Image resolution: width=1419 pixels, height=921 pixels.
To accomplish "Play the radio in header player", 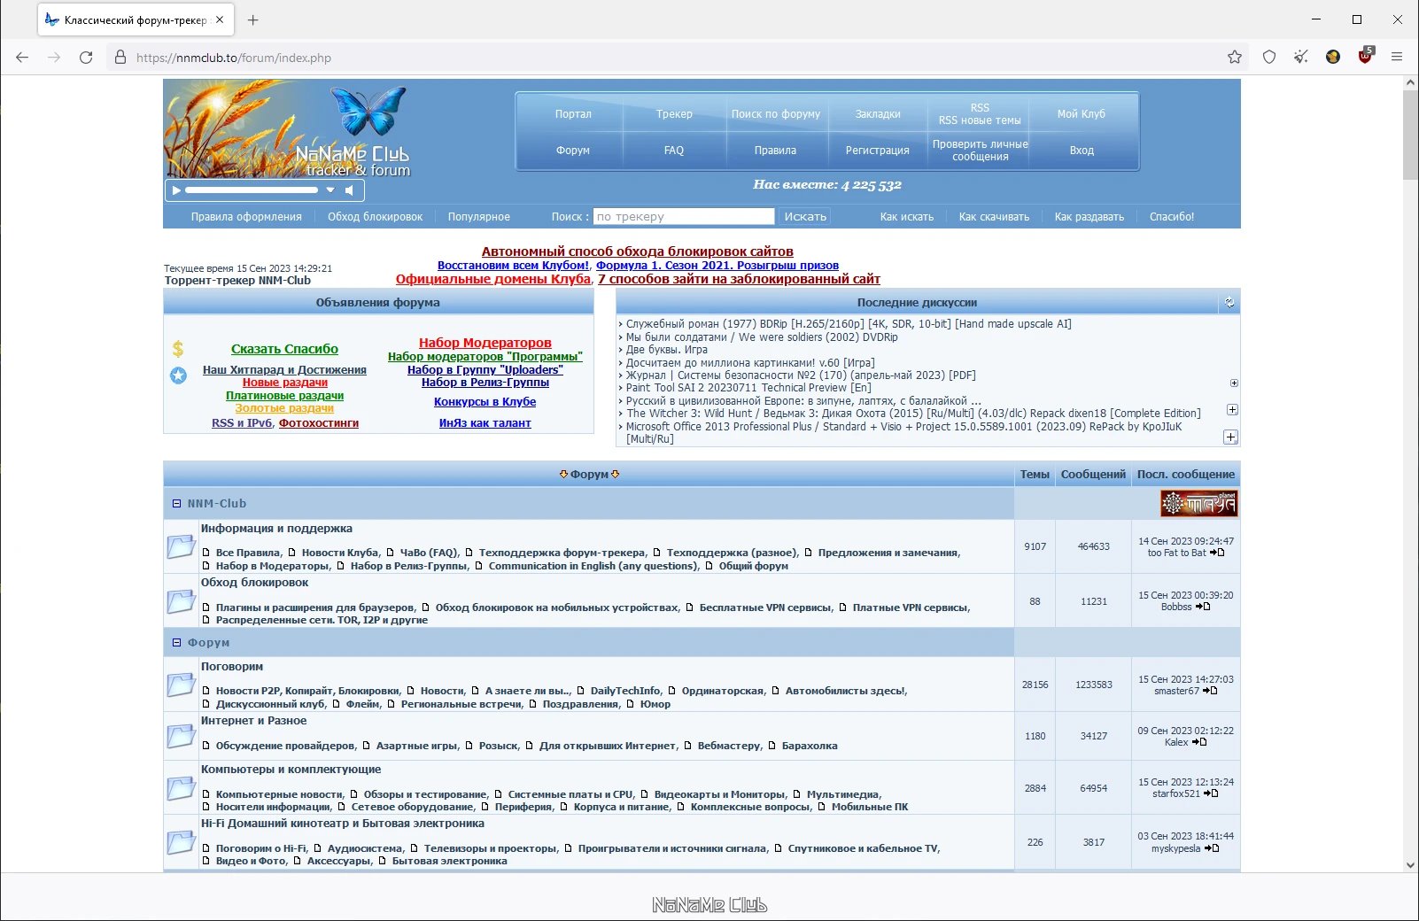I will pos(176,190).
